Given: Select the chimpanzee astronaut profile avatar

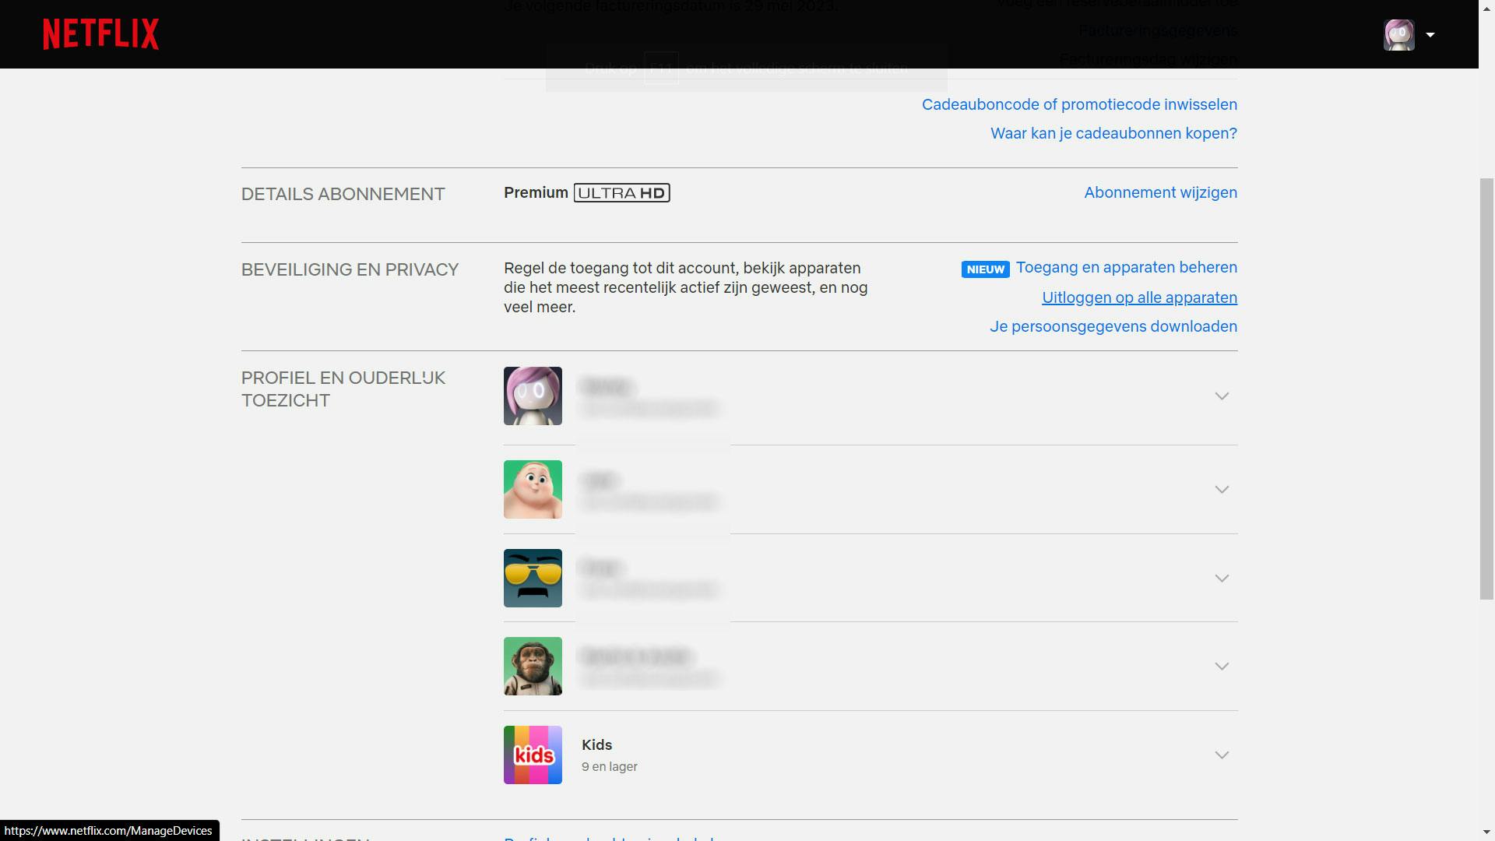Looking at the screenshot, I should [533, 666].
